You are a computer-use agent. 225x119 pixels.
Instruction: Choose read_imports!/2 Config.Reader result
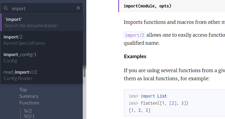(42, 75)
